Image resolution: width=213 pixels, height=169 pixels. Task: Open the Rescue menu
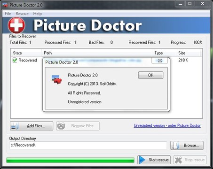tap(22, 14)
